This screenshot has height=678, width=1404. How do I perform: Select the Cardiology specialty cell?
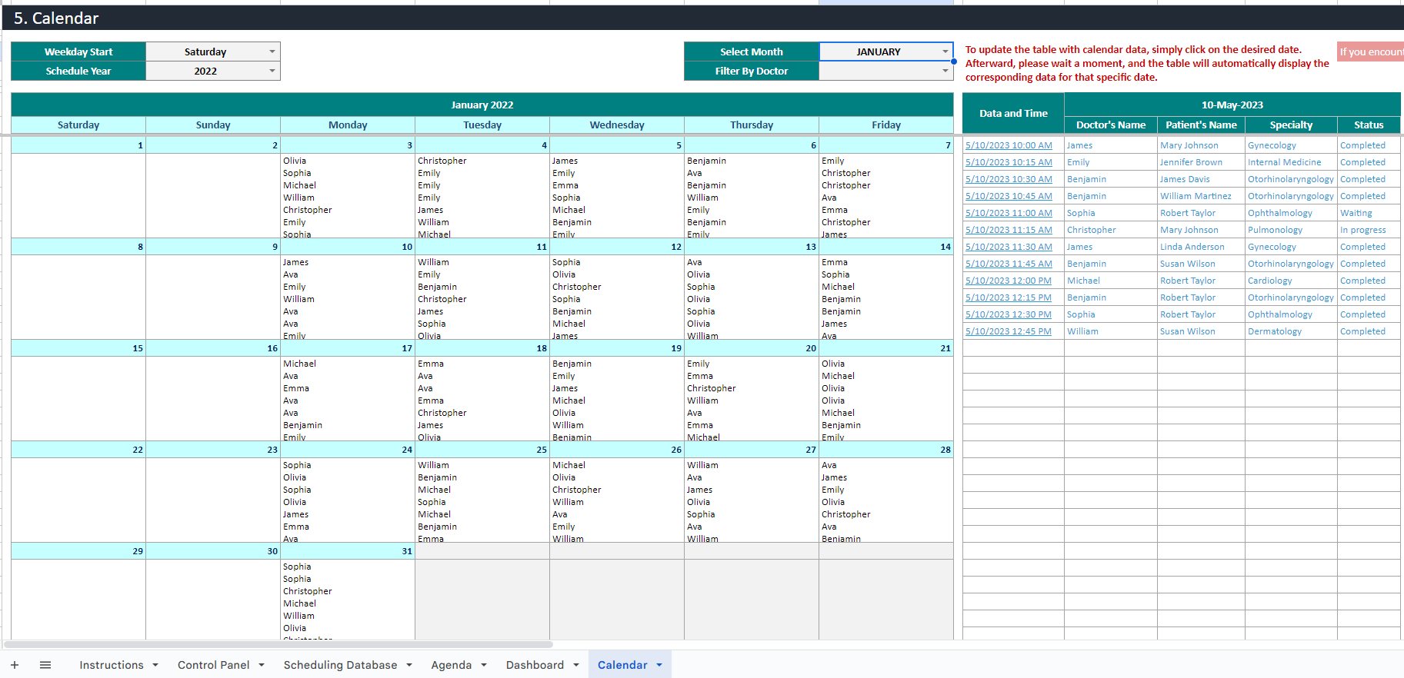click(1291, 281)
